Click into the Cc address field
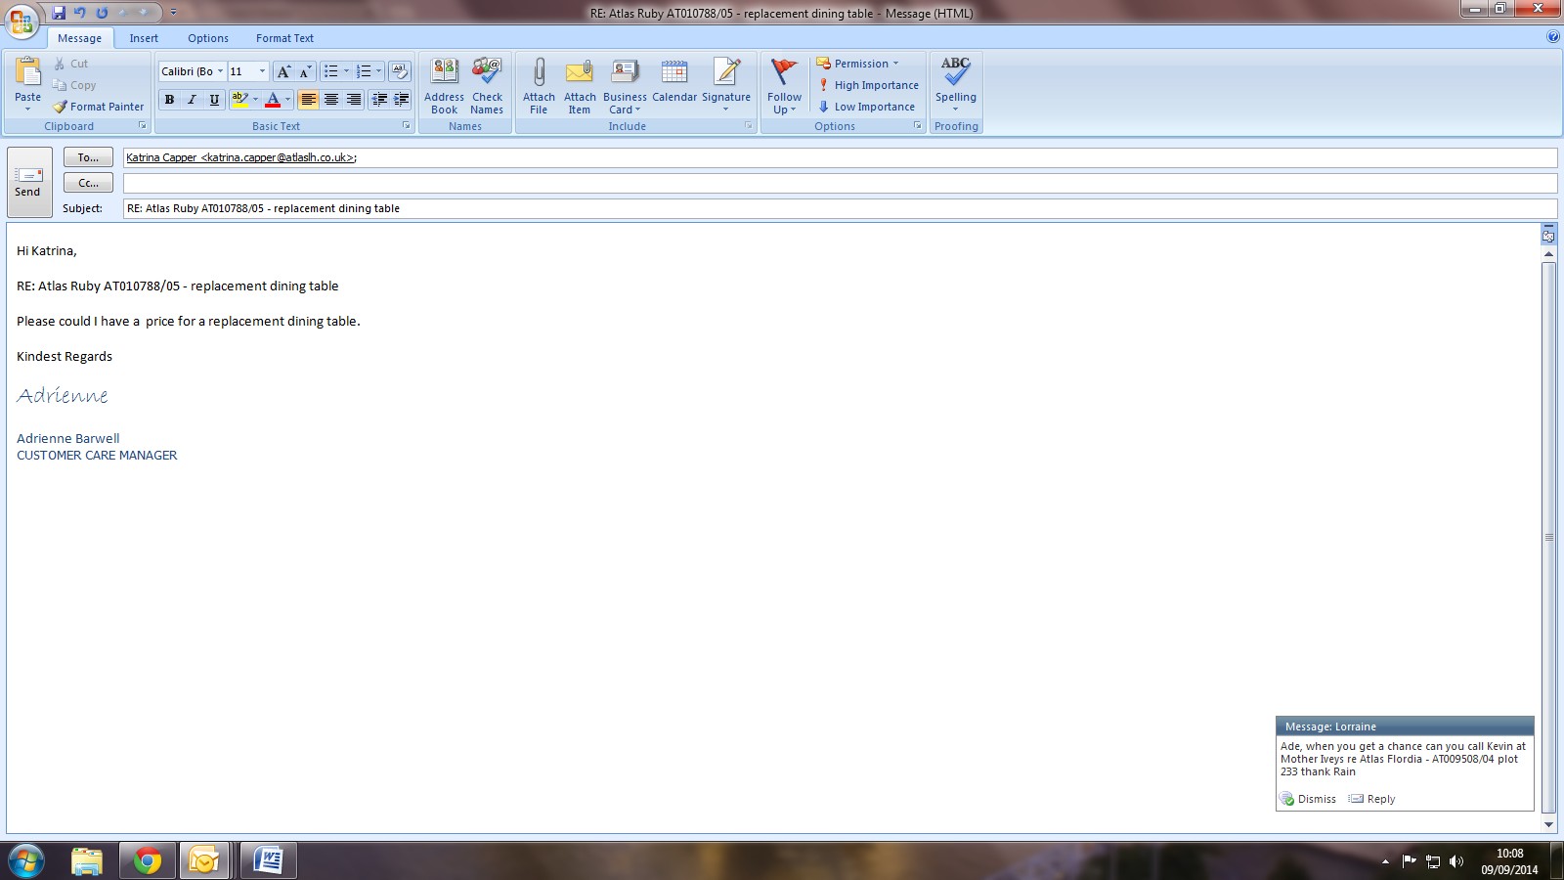1564x880 pixels. tap(839, 183)
